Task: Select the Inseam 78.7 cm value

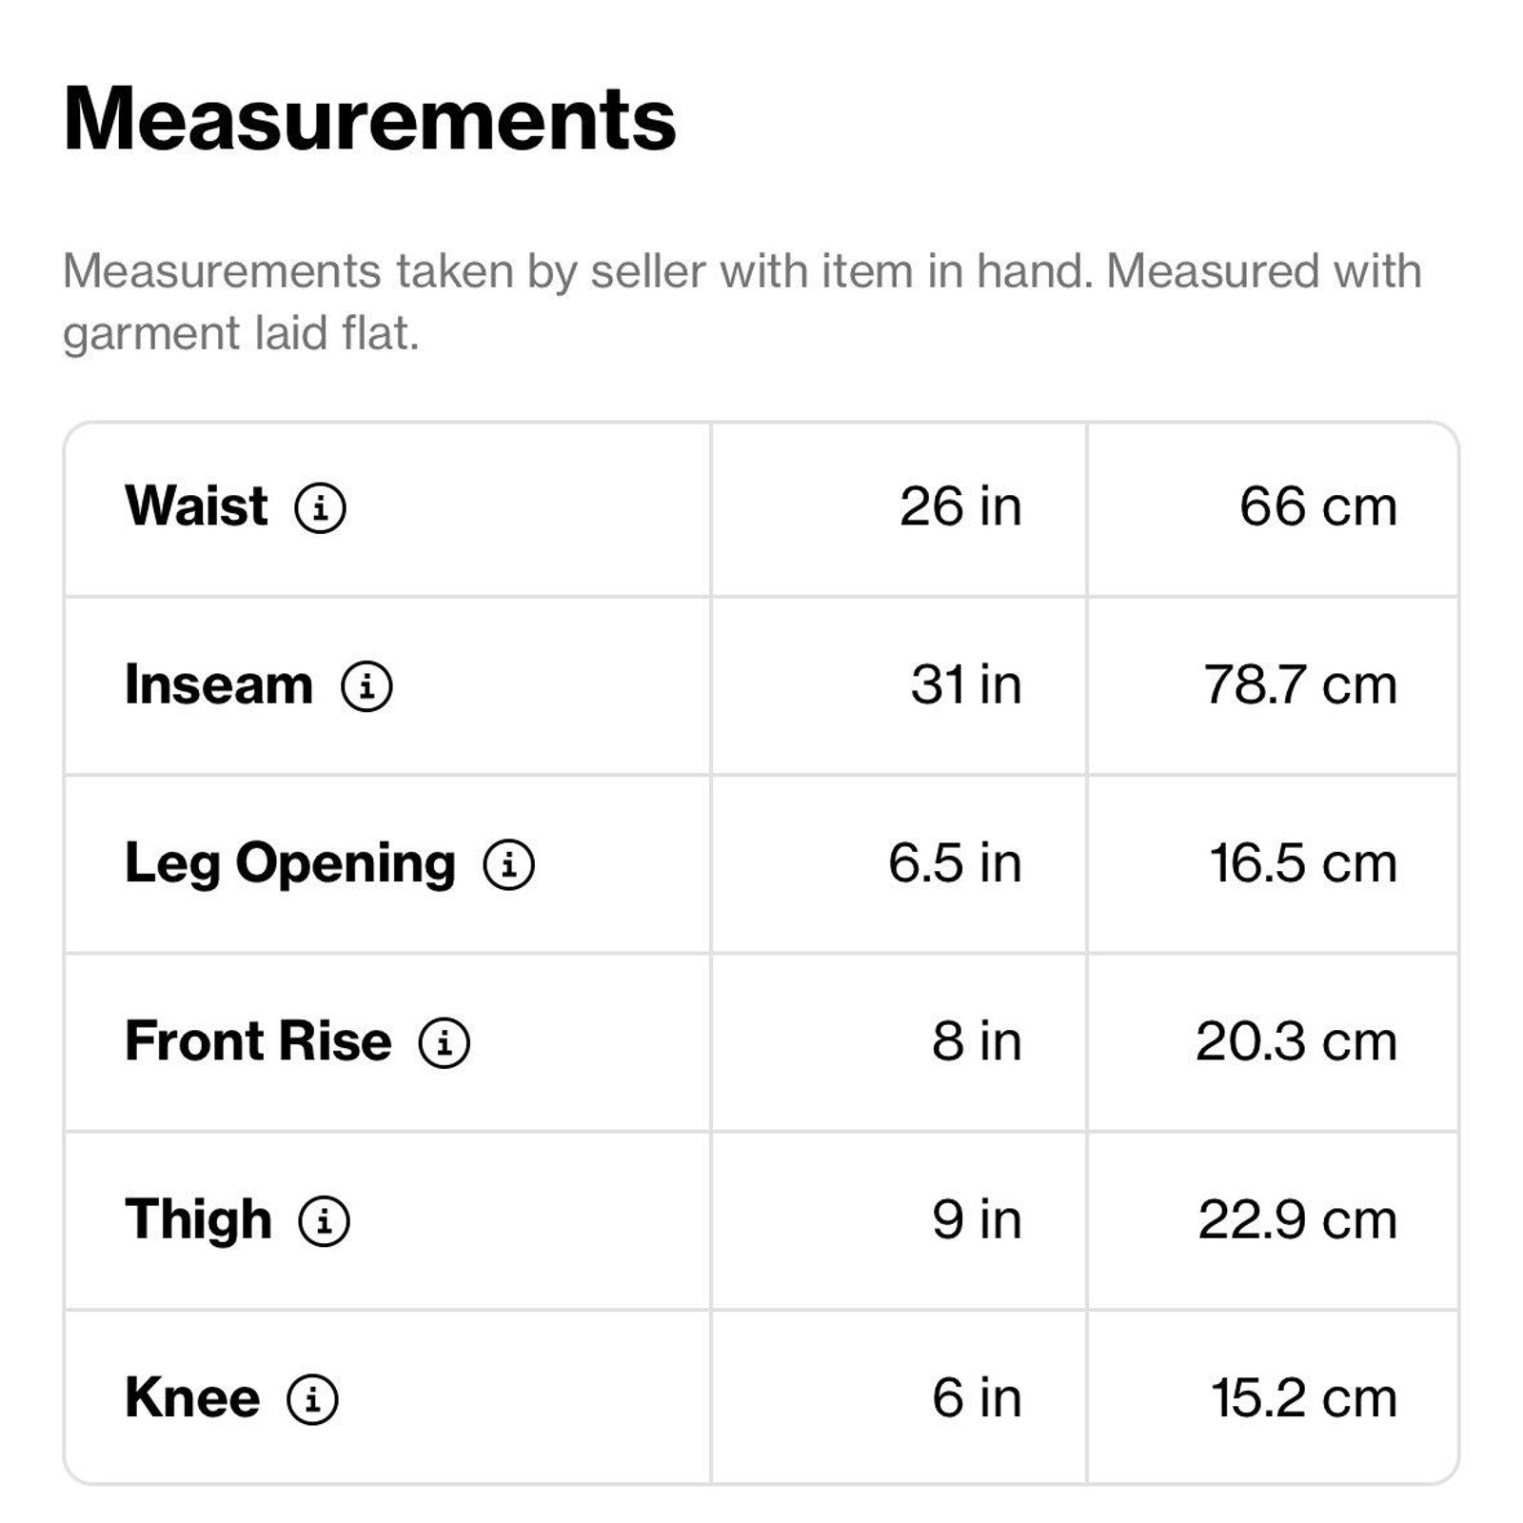Action: tap(1300, 684)
